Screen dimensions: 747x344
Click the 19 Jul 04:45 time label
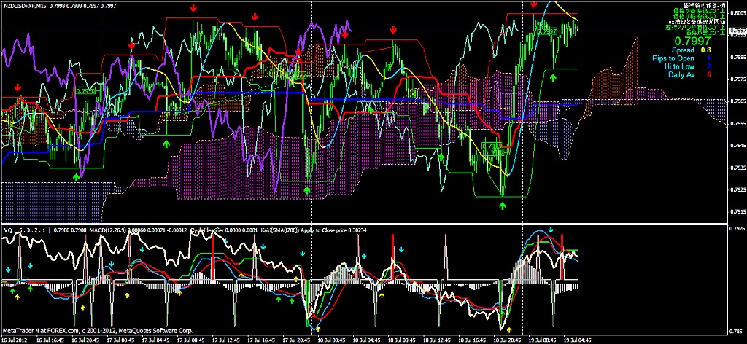pyautogui.click(x=577, y=340)
